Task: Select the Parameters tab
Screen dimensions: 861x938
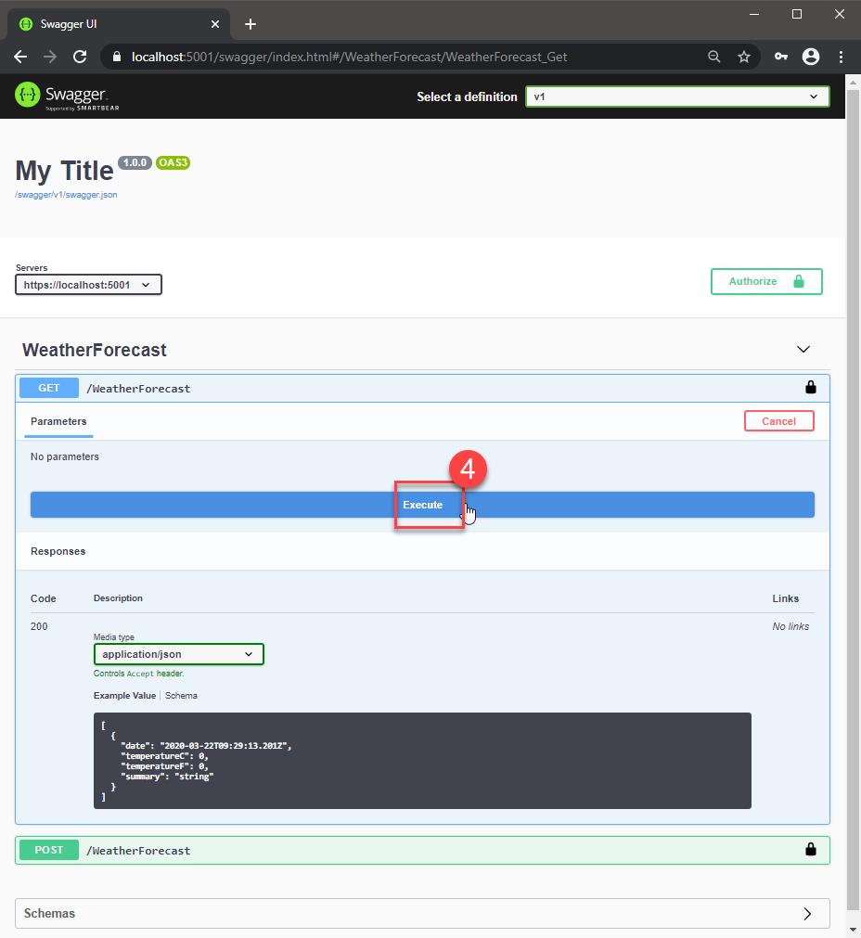Action: pyautogui.click(x=58, y=421)
